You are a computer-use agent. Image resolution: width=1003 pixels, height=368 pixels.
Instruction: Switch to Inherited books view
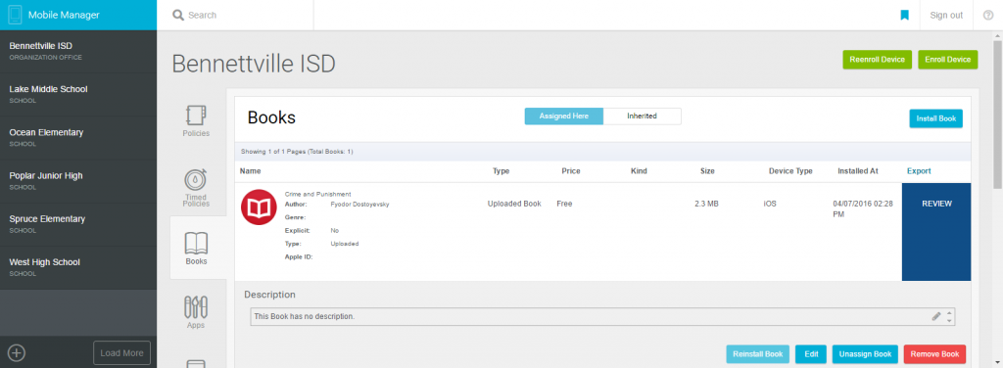643,116
